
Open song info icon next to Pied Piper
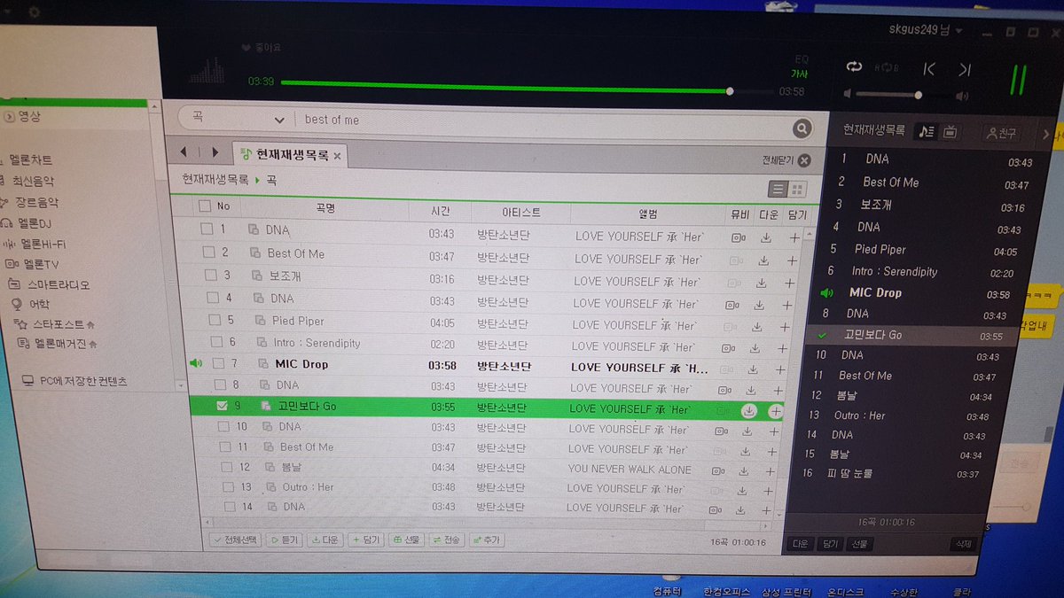262,321
